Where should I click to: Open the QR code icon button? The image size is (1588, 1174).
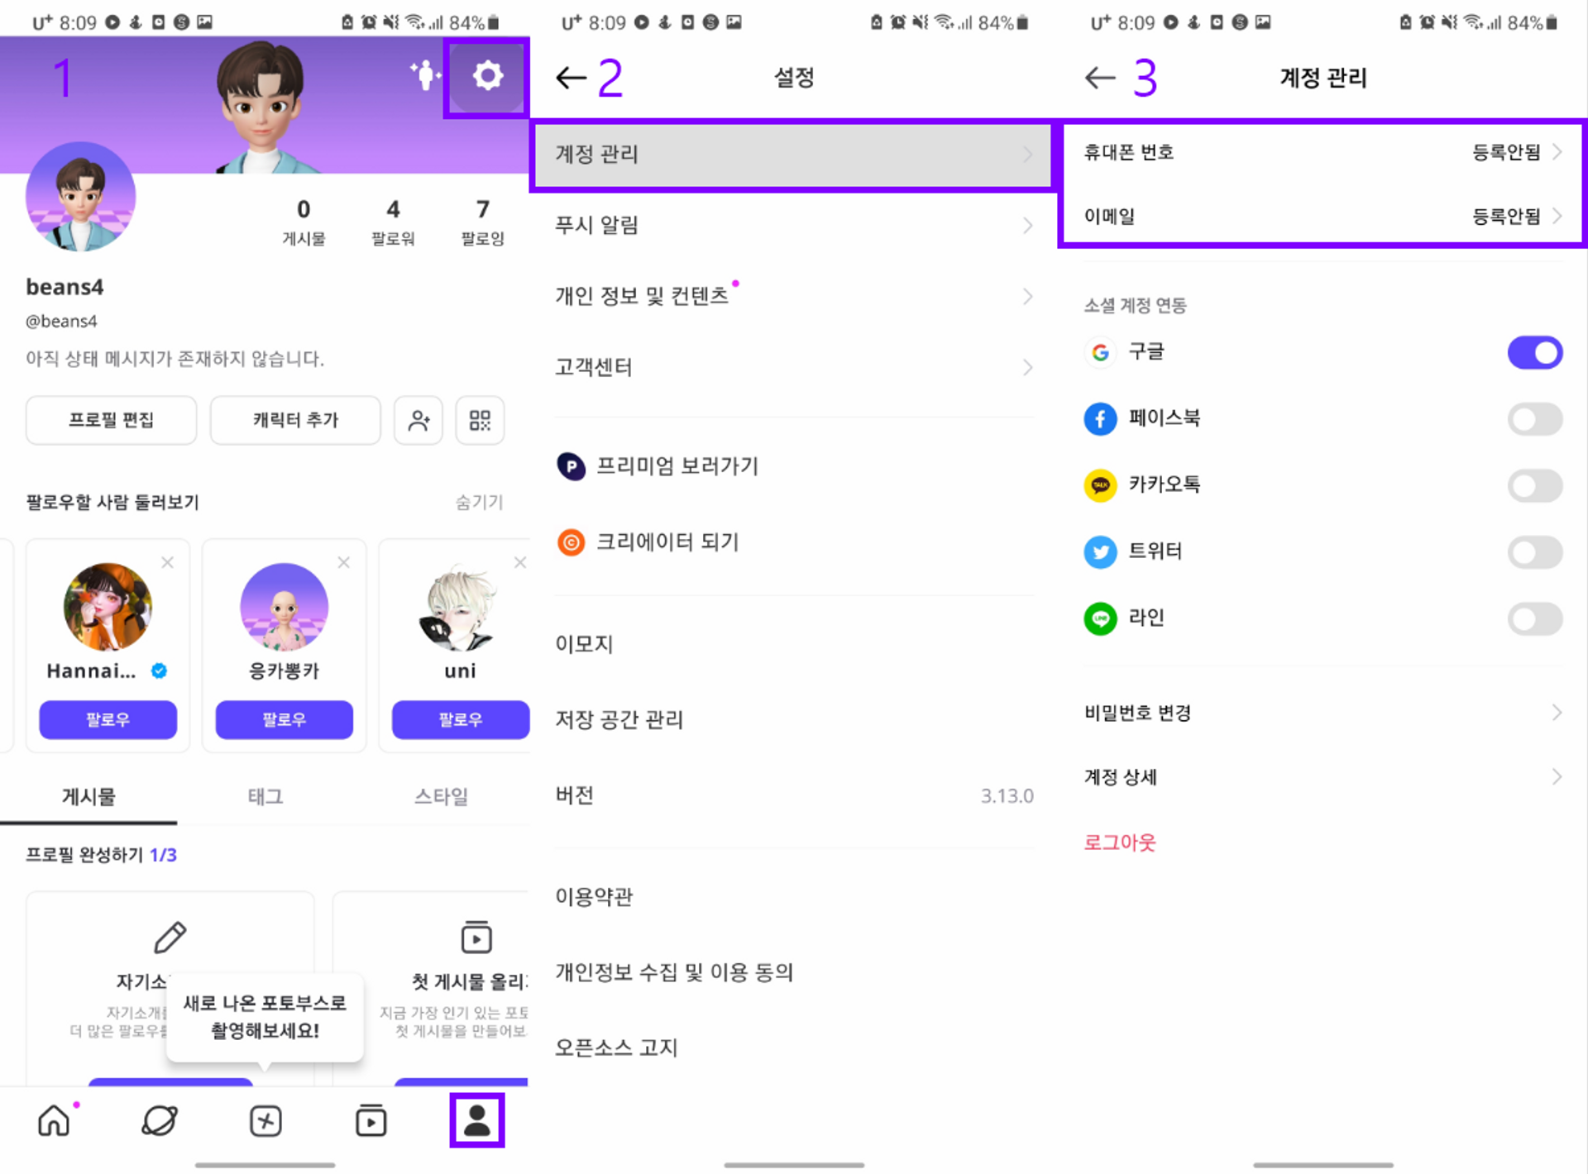tap(480, 420)
